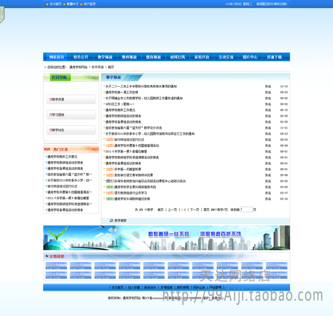
Task: Click the 教学频道 breadcrumb link
Action: [98, 67]
